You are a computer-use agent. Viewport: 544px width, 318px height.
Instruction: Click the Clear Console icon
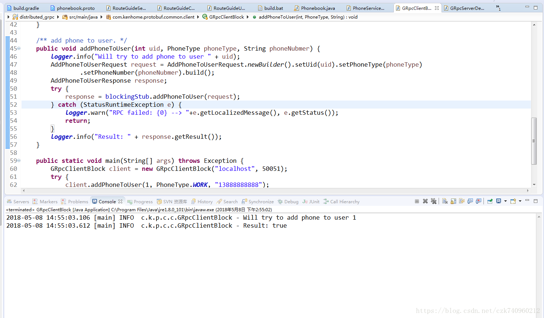[x=445, y=201]
